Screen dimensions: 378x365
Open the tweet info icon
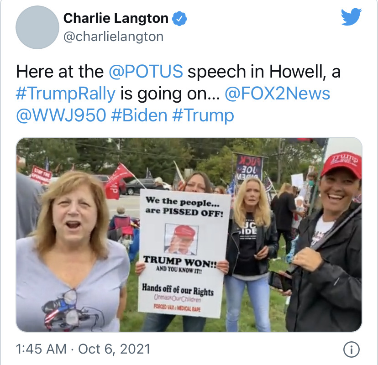(x=351, y=349)
